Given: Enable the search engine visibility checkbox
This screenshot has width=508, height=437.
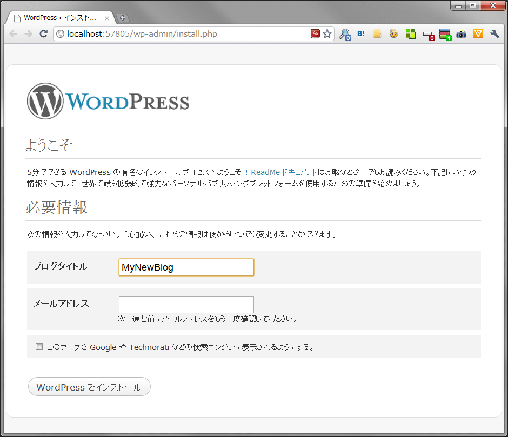Looking at the screenshot, I should 39,347.
